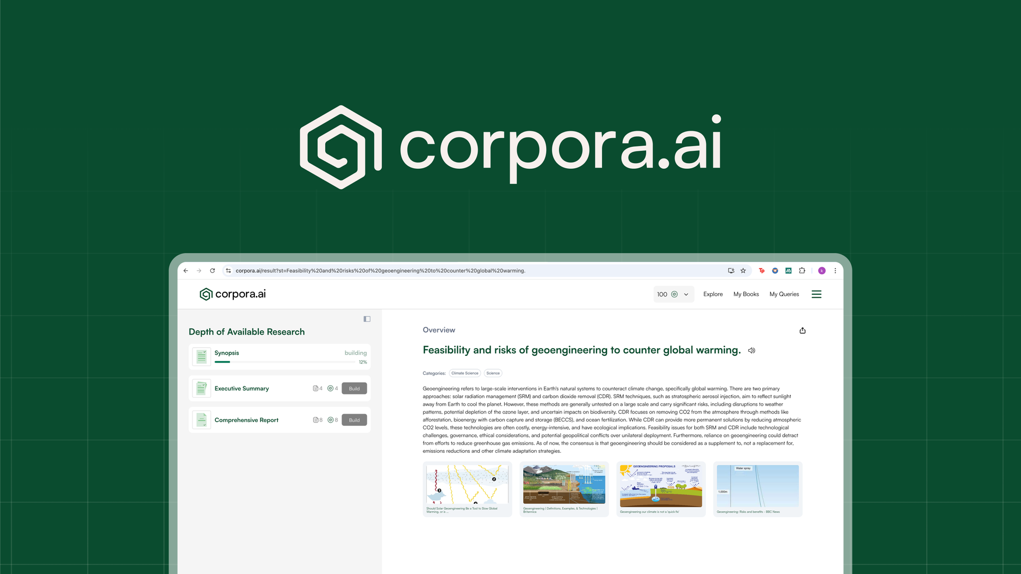
Task: Click the Synopsis document icon
Action: tap(201, 356)
